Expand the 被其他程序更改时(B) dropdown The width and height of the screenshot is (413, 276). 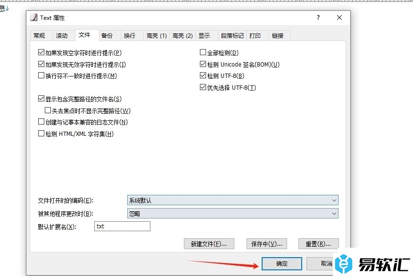pos(232,213)
